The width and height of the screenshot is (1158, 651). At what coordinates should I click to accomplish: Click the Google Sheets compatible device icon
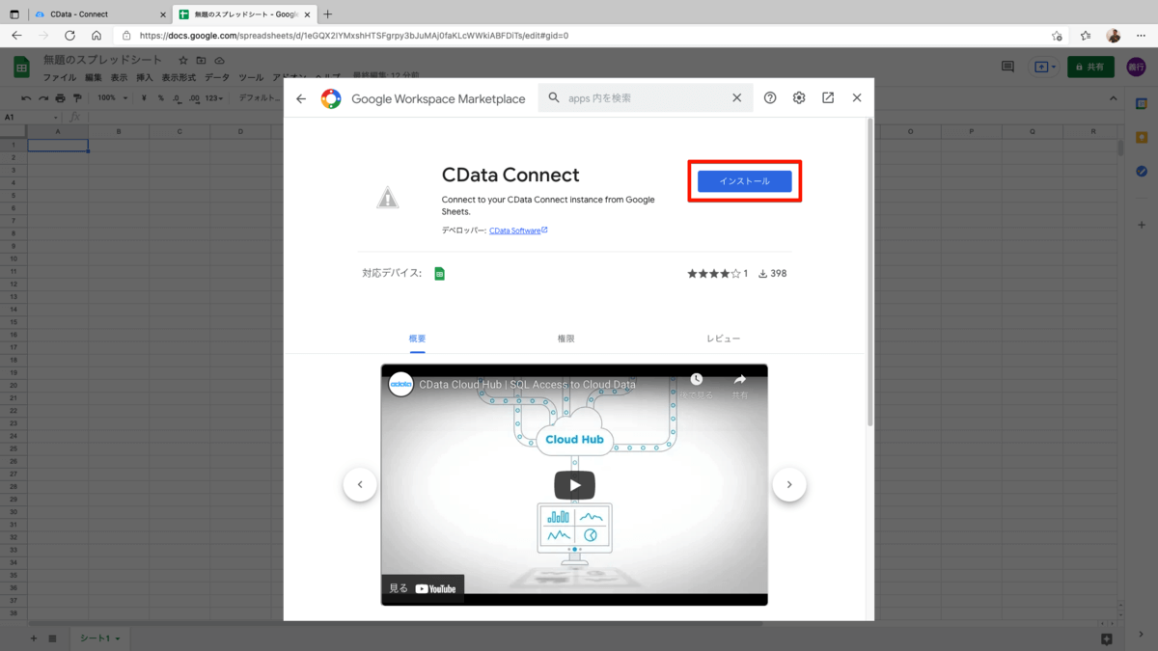pyautogui.click(x=439, y=274)
